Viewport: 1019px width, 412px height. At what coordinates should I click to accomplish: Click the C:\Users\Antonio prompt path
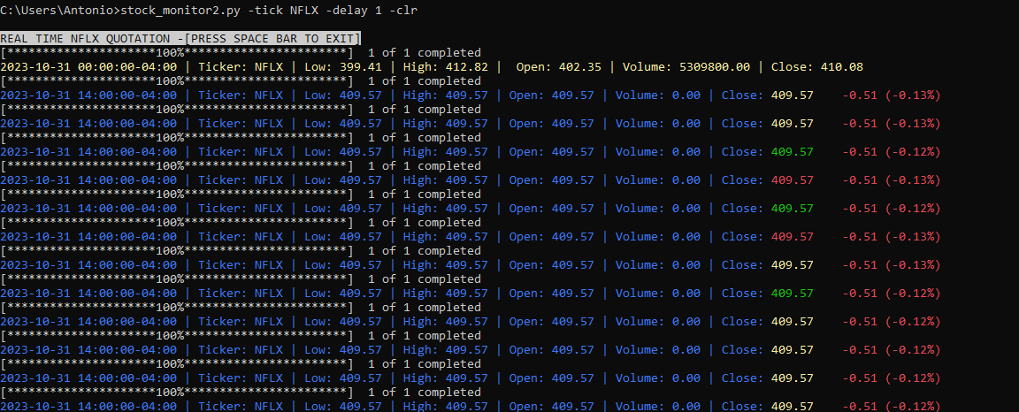point(50,11)
